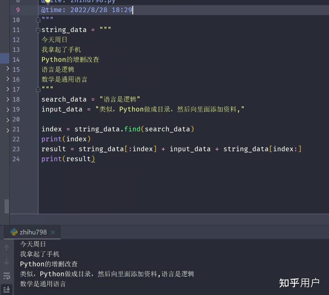The height and width of the screenshot is (295, 329).
Task: Switch to the zhihu798 run tab
Action: tap(33, 232)
